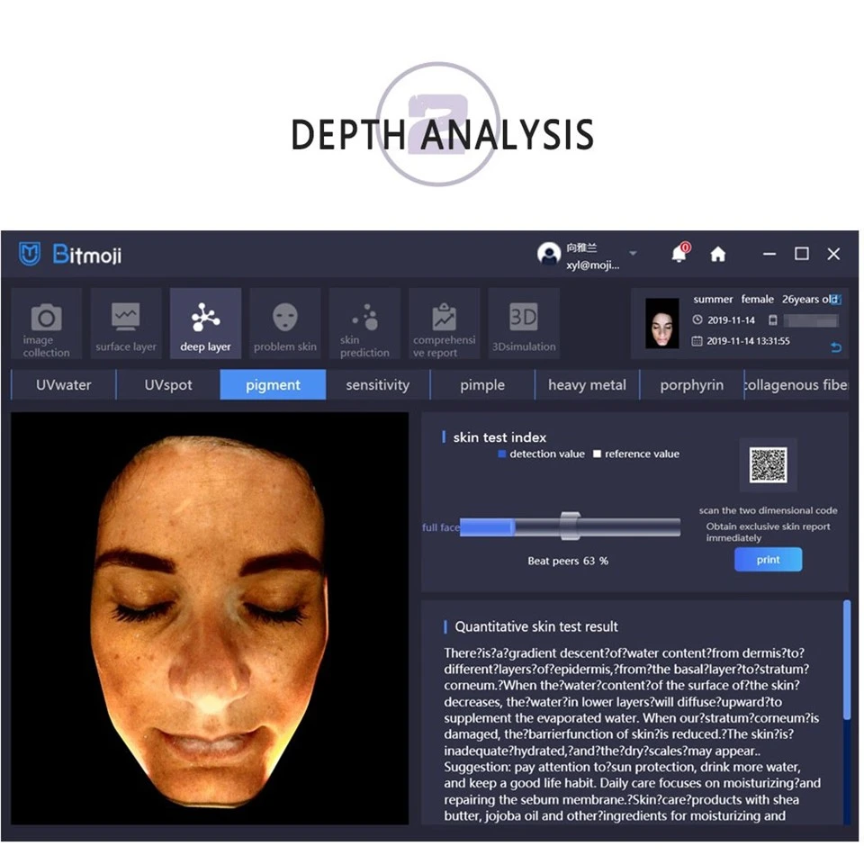Click the 'summer' patient name

pos(713,299)
